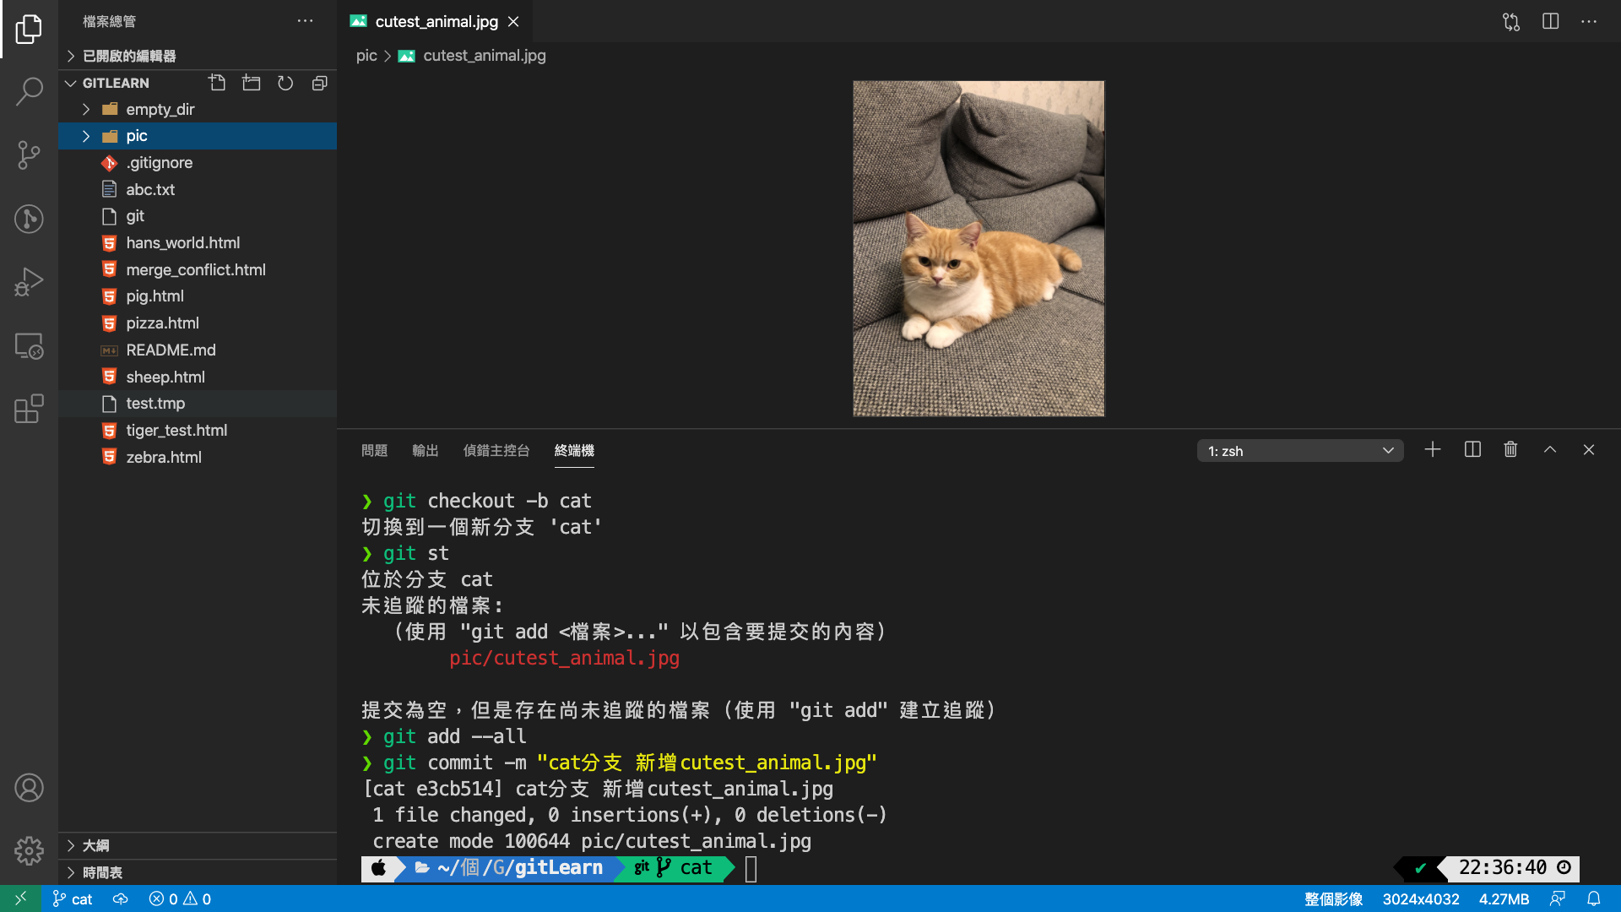Open errors and warnings count

pos(180,898)
